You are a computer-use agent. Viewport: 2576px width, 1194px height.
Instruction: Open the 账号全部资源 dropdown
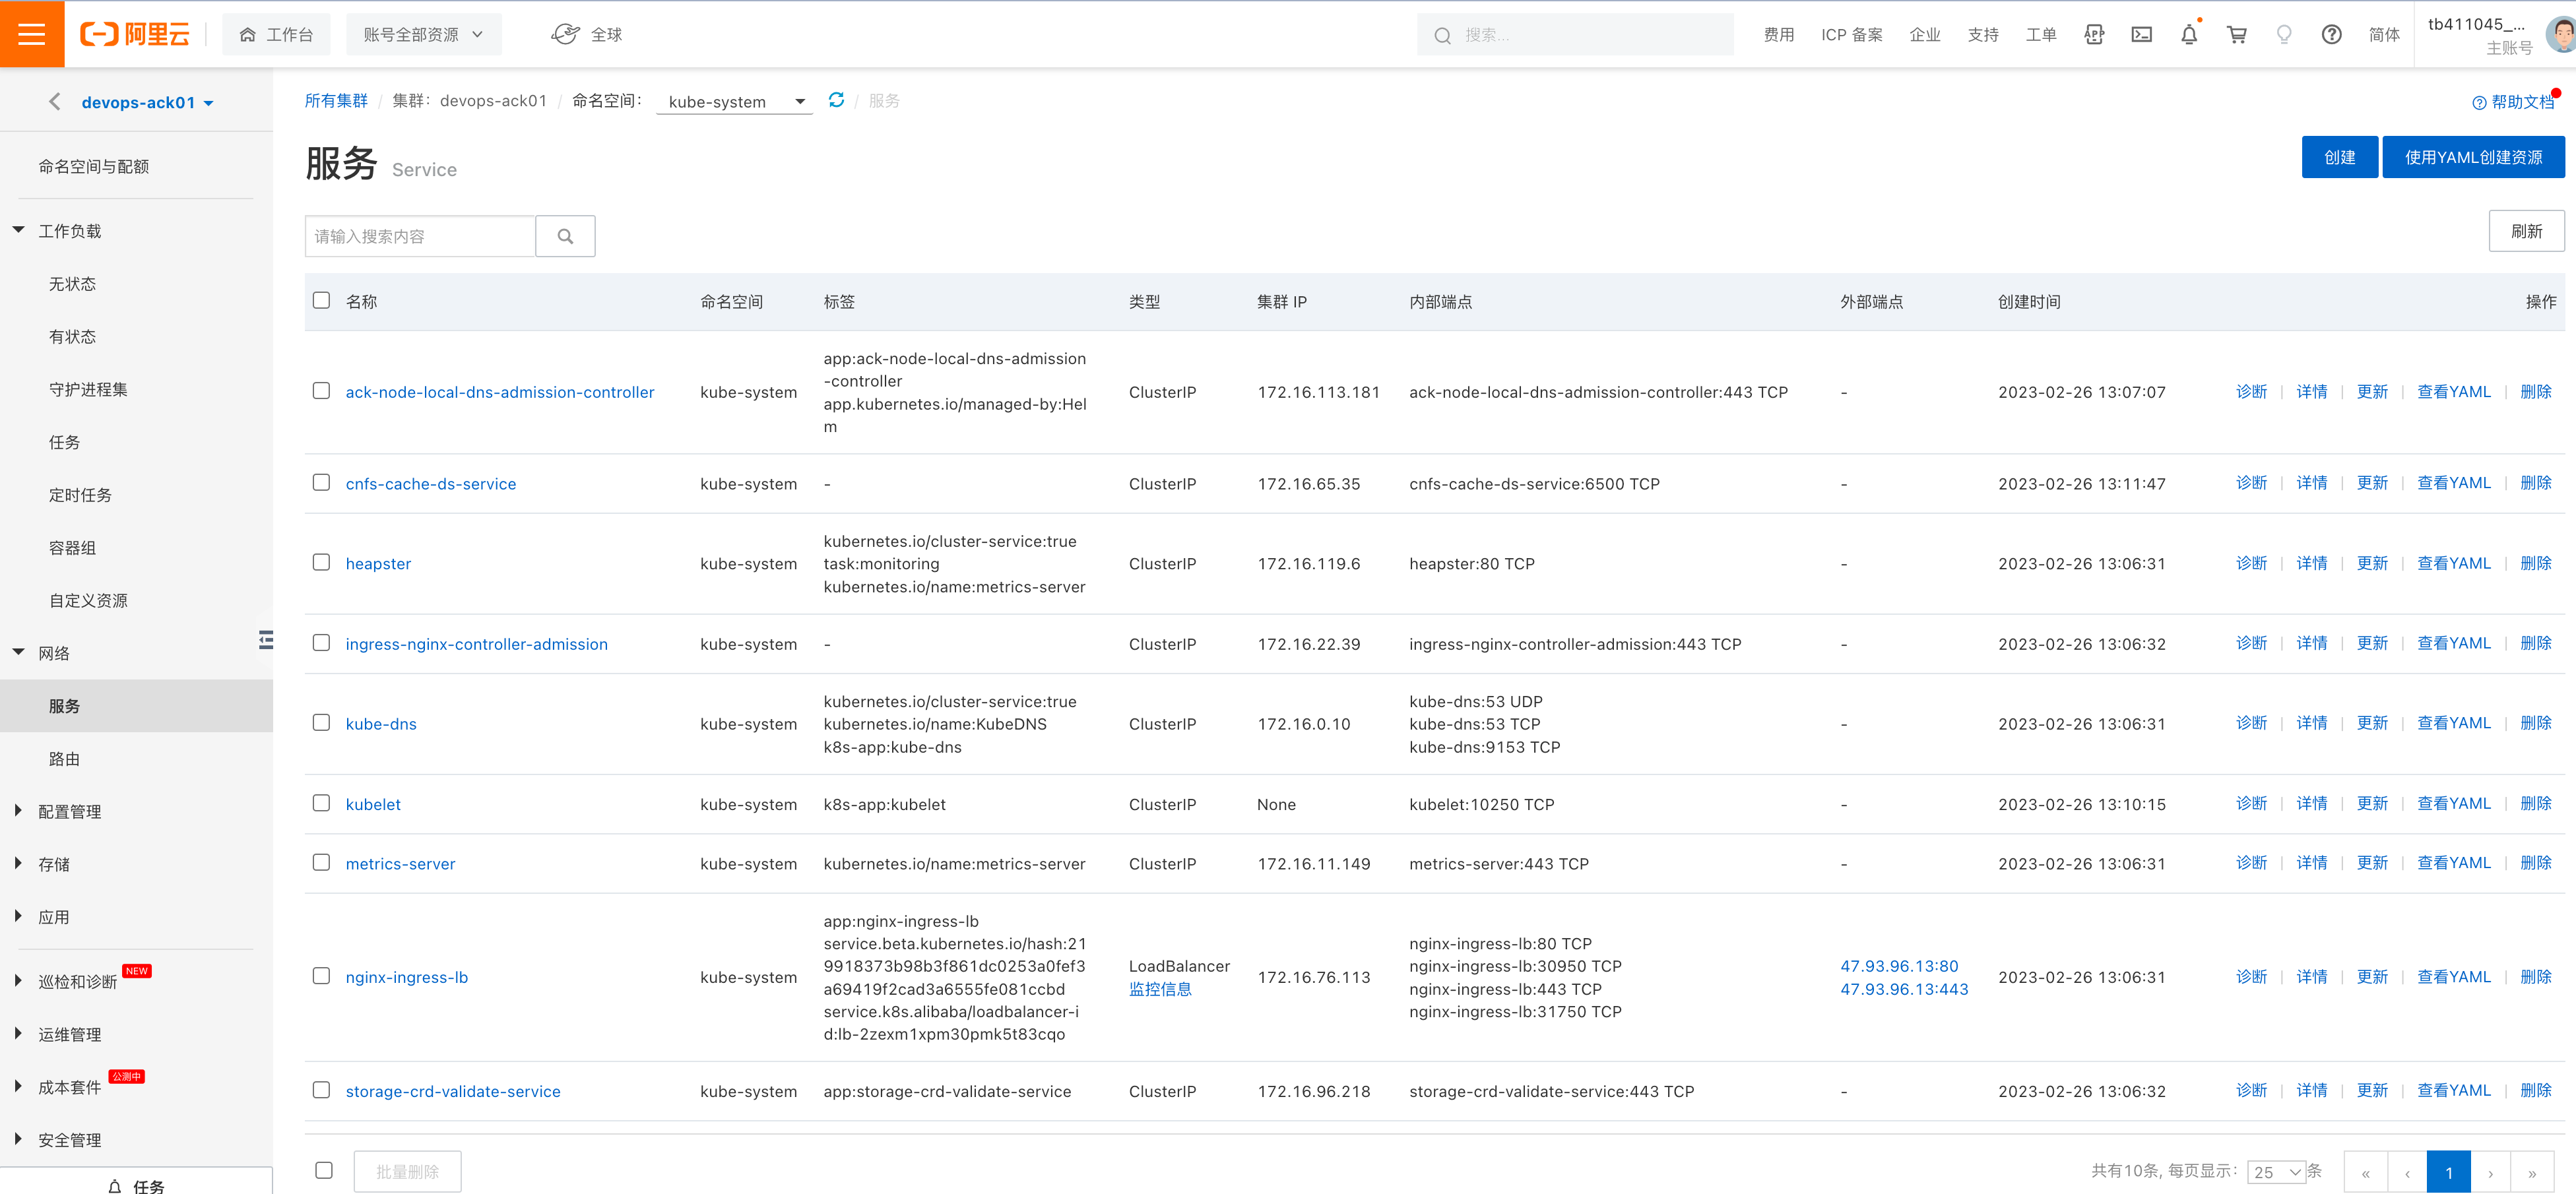click(423, 35)
